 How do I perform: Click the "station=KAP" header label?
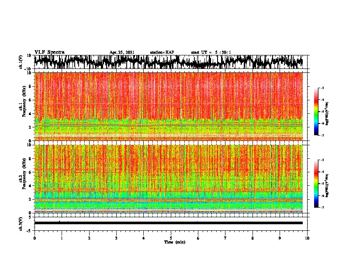tap(162, 52)
